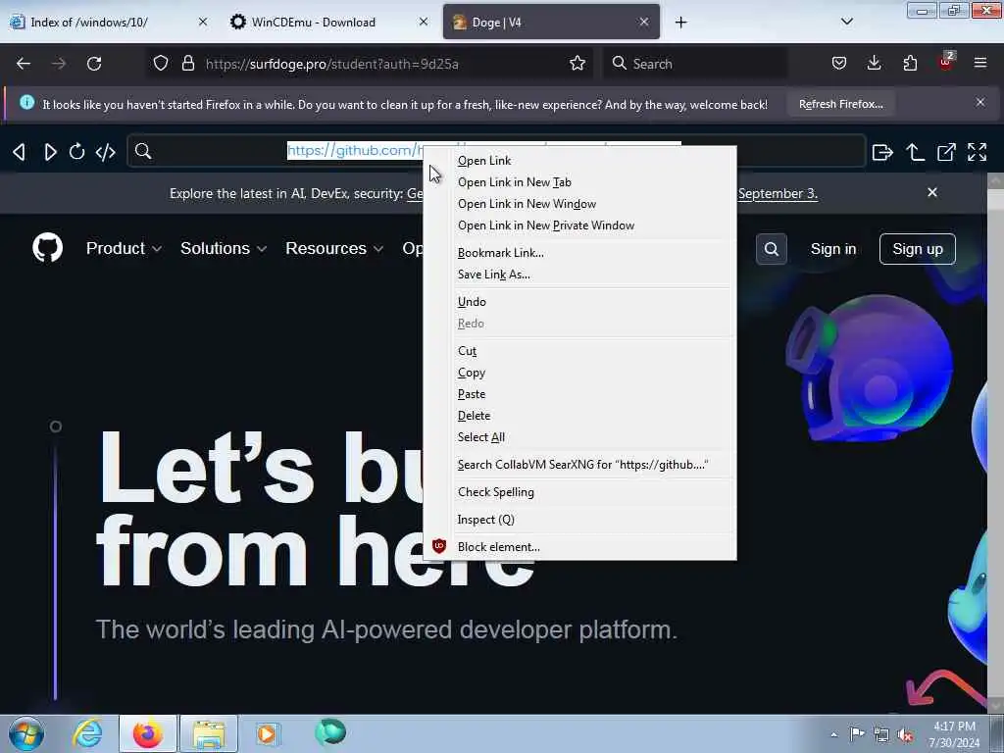This screenshot has width=1004, height=753.
Task: Open the GitHub search magnifier button
Action: pos(772,248)
